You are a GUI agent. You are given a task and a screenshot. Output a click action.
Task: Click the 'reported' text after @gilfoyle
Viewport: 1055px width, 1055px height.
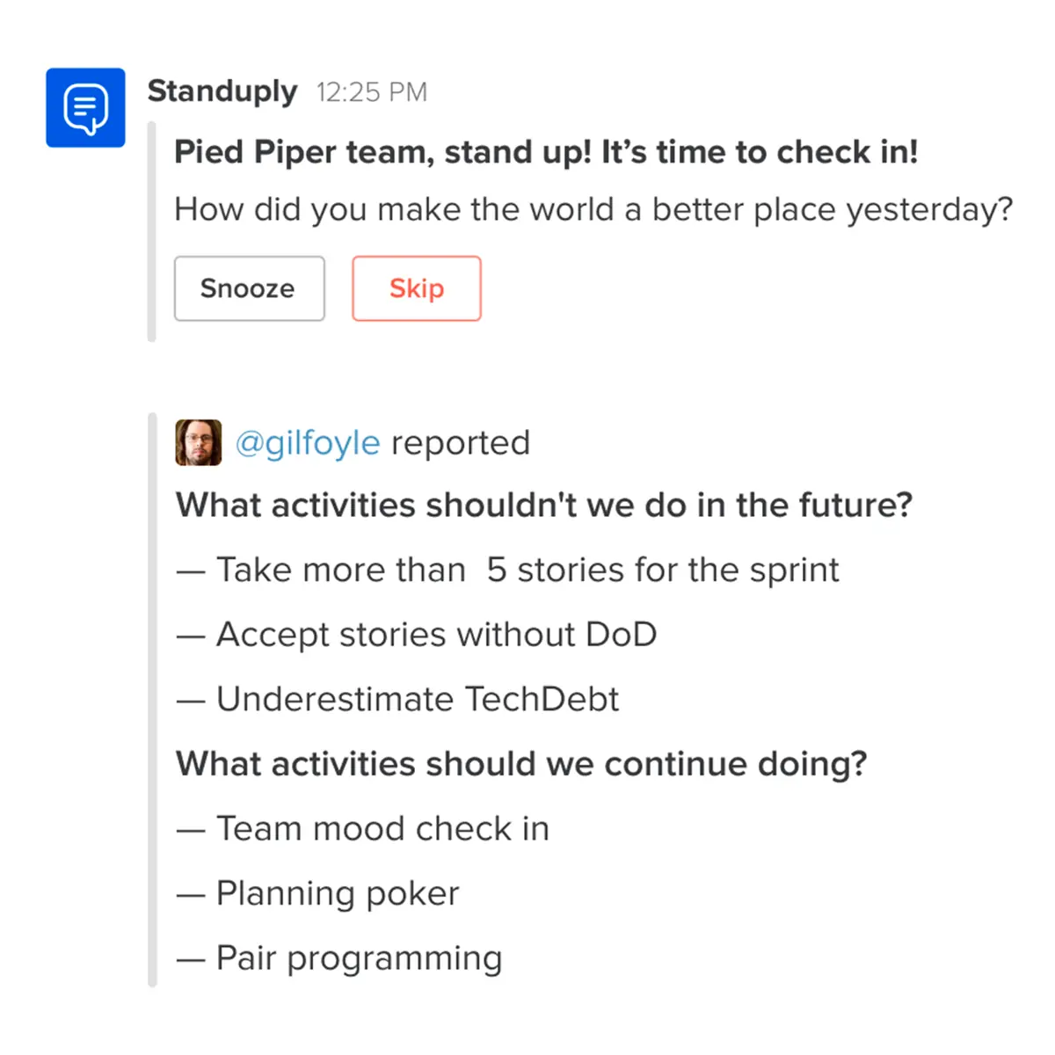point(460,442)
